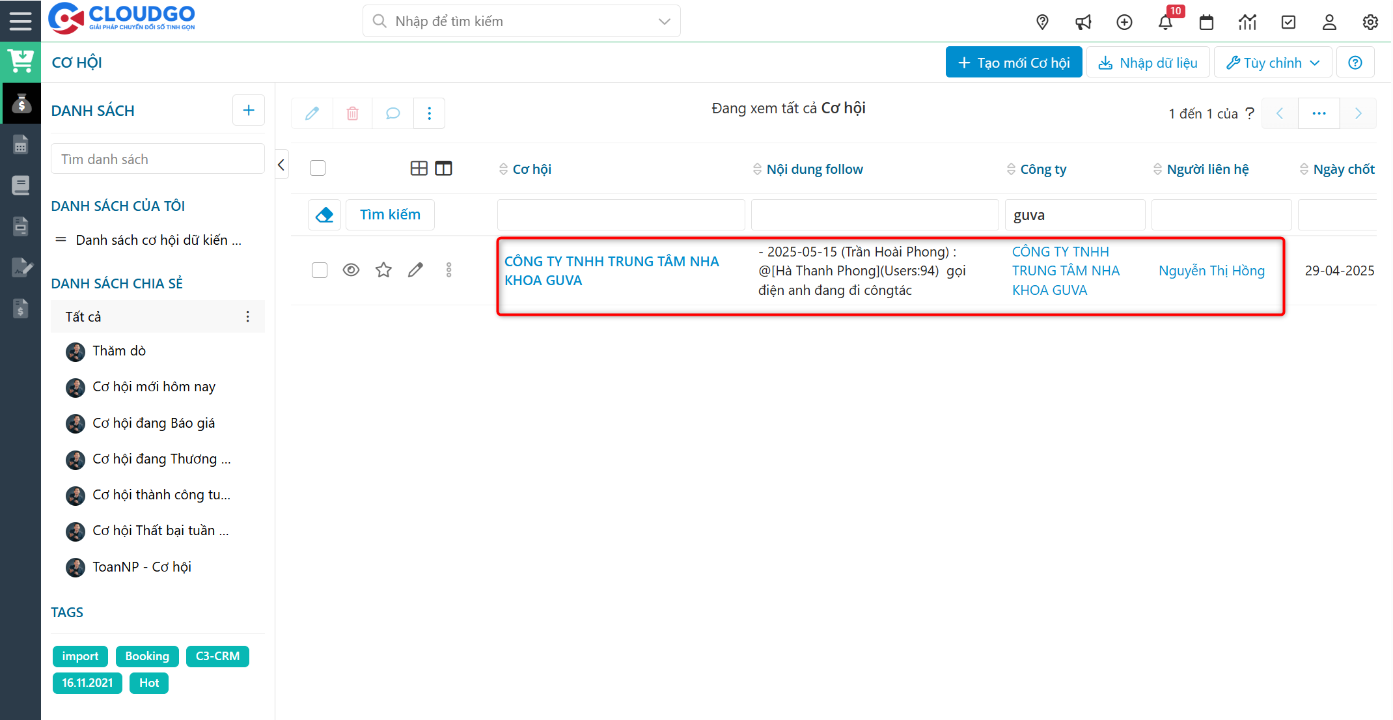Collapse the left list panel arrow
This screenshot has height=720, width=1393.
click(281, 165)
